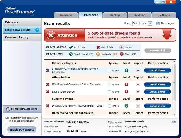Image resolution: width=181 pixels, height=138 pixels.
Task: Click the Uniblue DriverScanner logo
Action: tap(20, 11)
